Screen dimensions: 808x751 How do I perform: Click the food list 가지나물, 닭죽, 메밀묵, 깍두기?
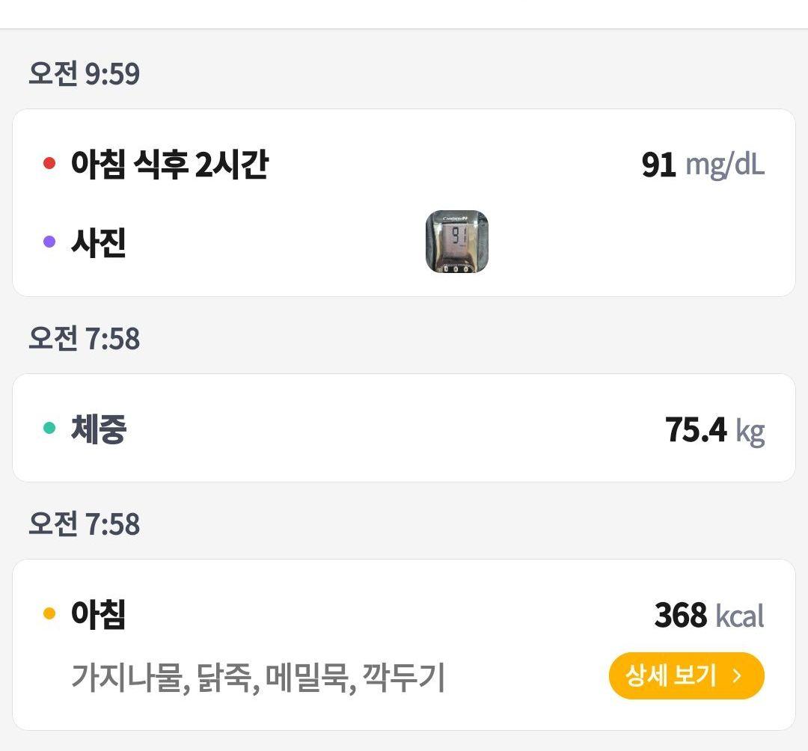(x=258, y=678)
